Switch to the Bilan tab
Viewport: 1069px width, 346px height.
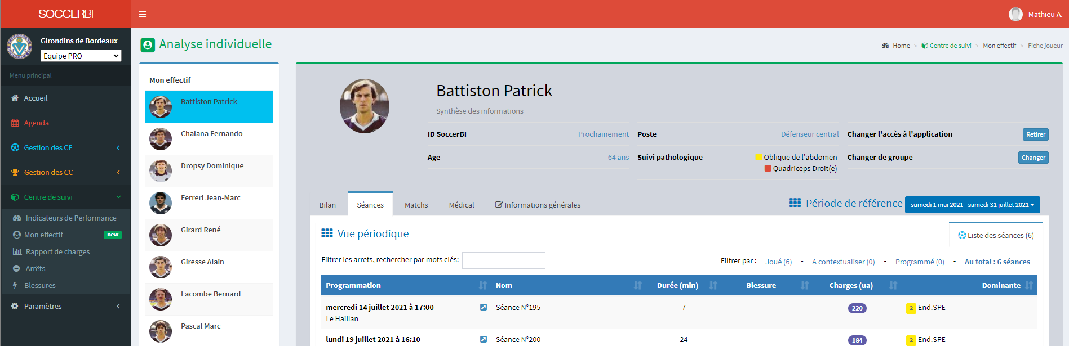click(327, 205)
